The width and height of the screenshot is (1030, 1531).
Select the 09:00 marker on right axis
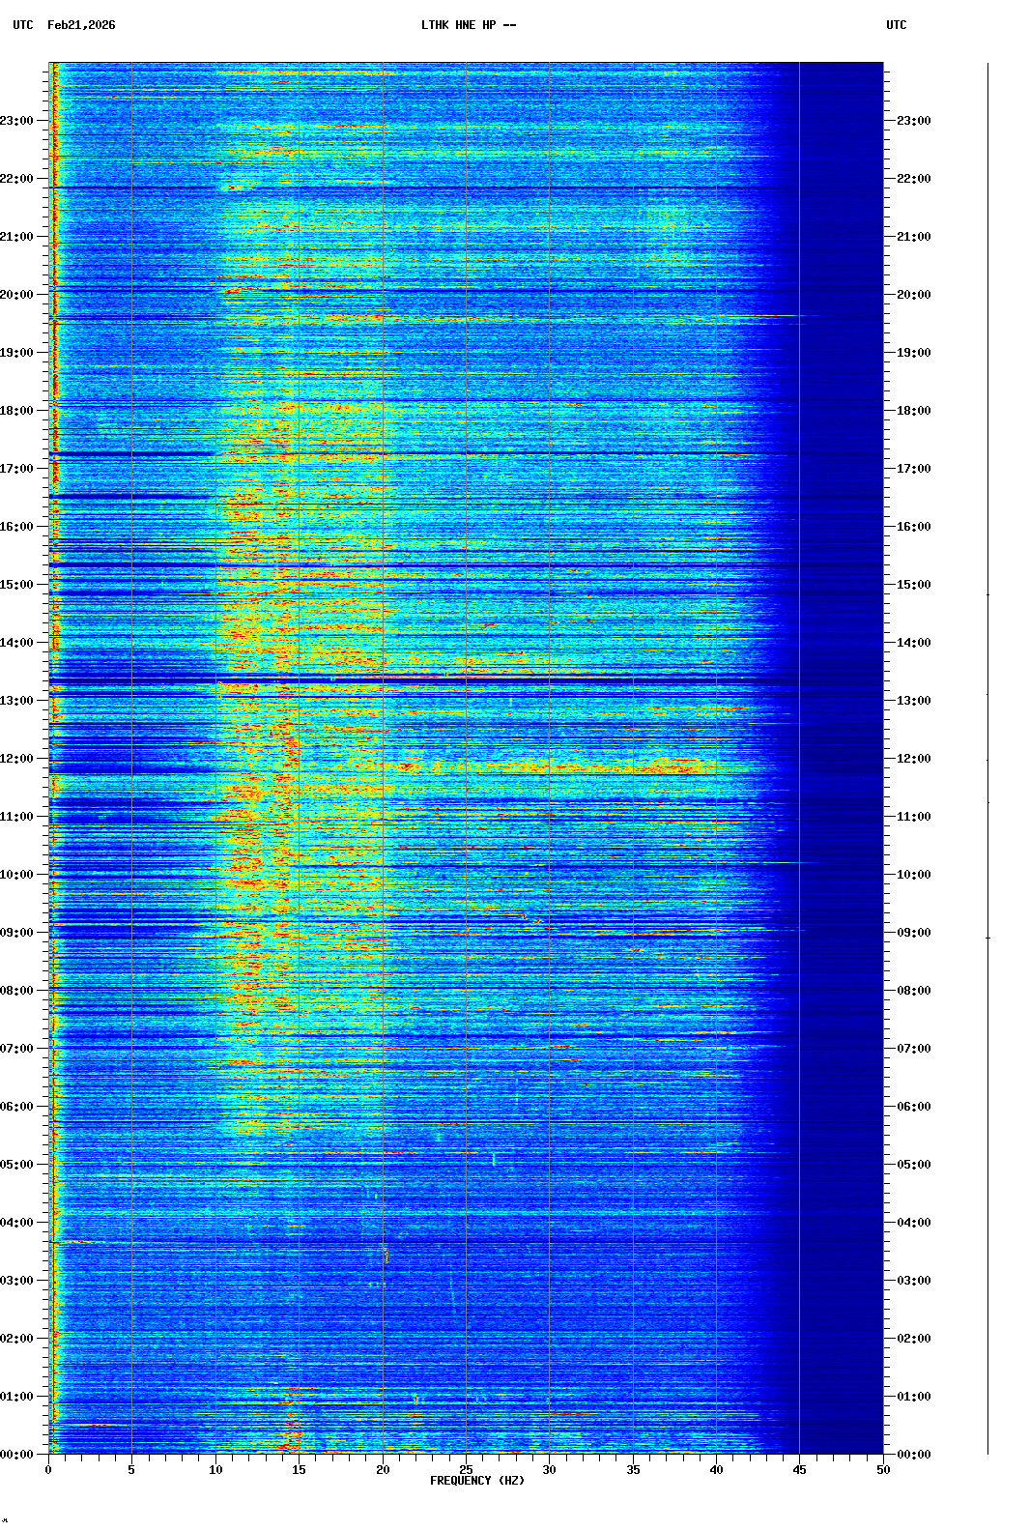pos(913,933)
